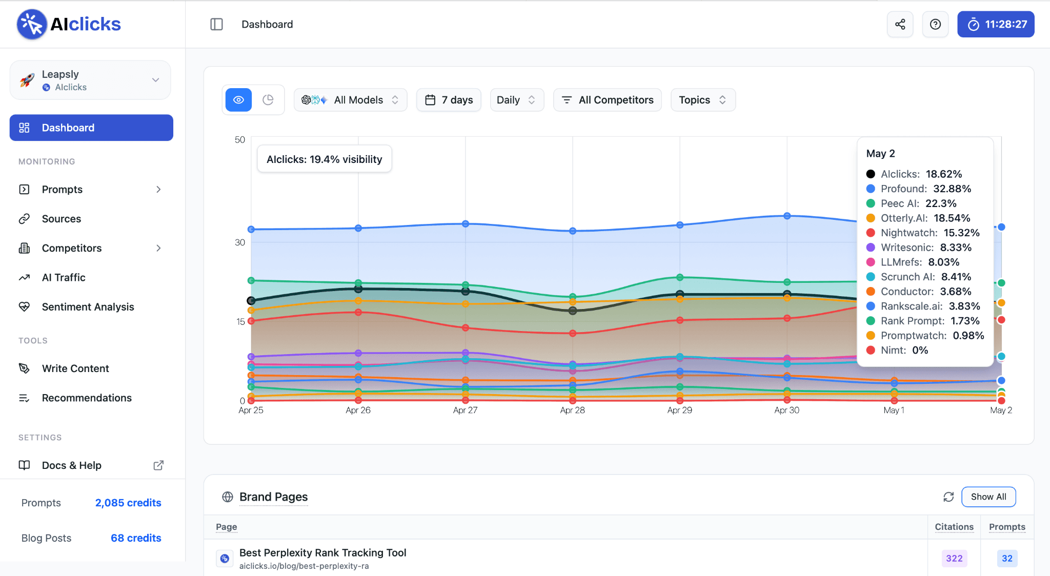Click the Peec AI green point on Apr 29
Image resolution: width=1050 pixels, height=576 pixels.
tap(680, 277)
